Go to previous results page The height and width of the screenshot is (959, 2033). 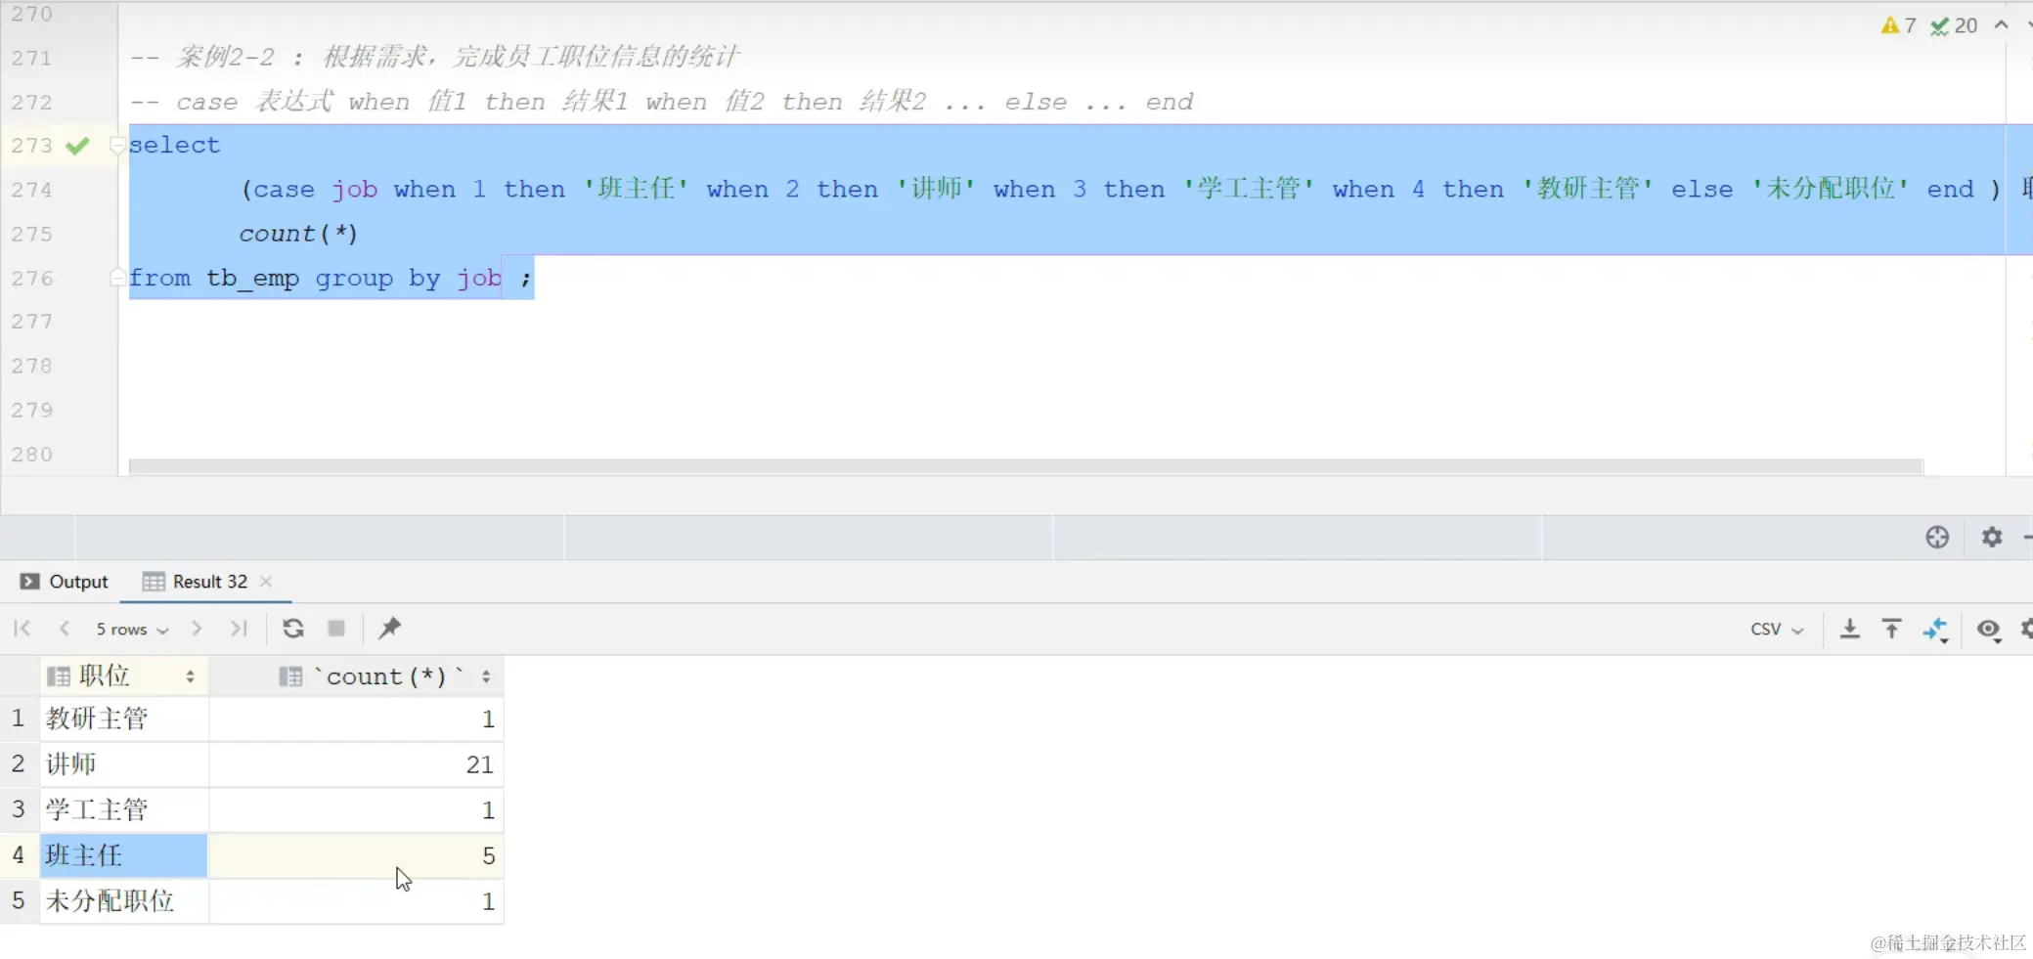65,629
